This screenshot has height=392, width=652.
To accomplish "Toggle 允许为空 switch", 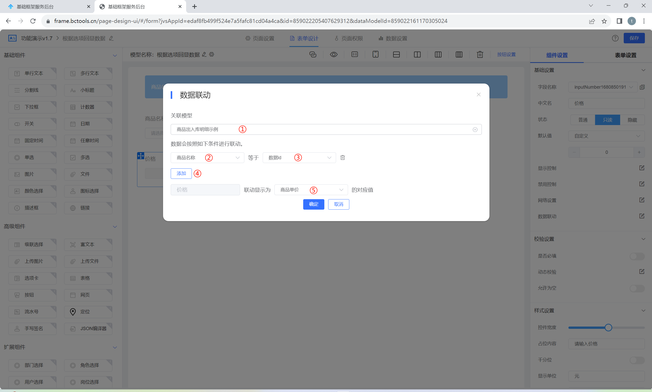I will (x=637, y=288).
